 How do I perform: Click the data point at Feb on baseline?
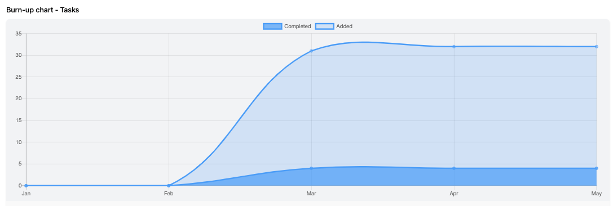coord(169,186)
